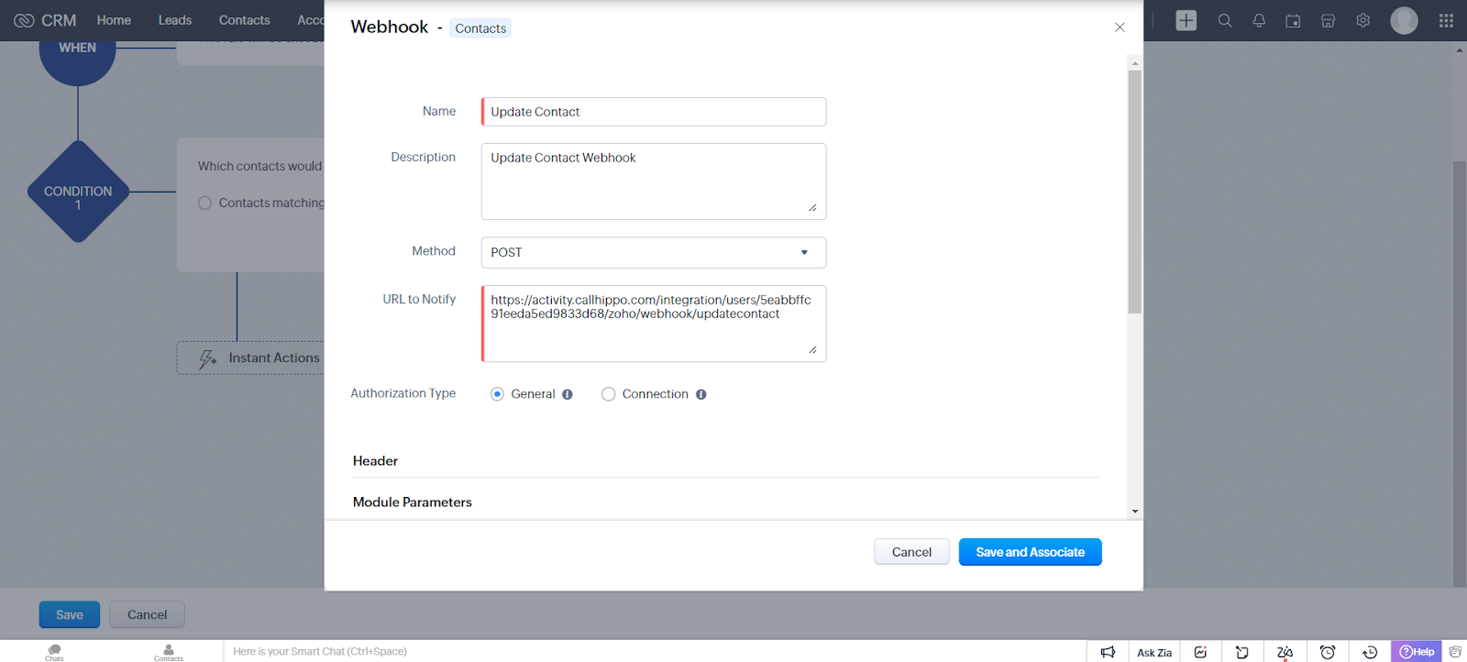Click the WHEN circle node
The height and width of the screenshot is (662, 1467).
click(78, 57)
